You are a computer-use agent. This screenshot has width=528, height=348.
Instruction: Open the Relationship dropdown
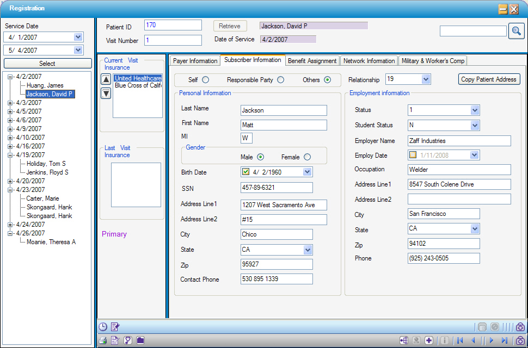426,79
